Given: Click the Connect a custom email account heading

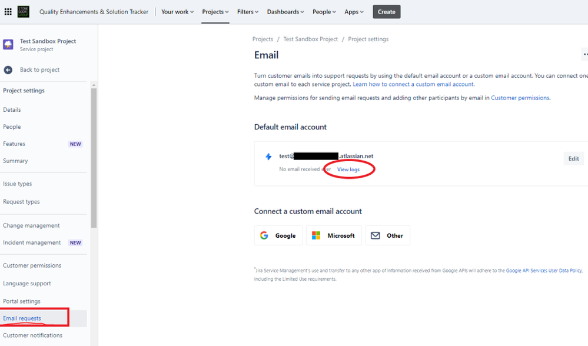Looking at the screenshot, I should point(308,211).
